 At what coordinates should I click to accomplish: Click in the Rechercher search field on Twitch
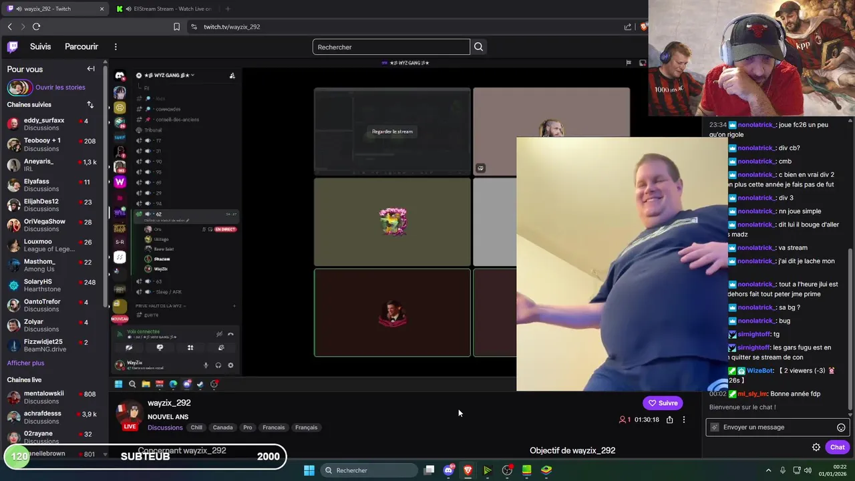391,47
